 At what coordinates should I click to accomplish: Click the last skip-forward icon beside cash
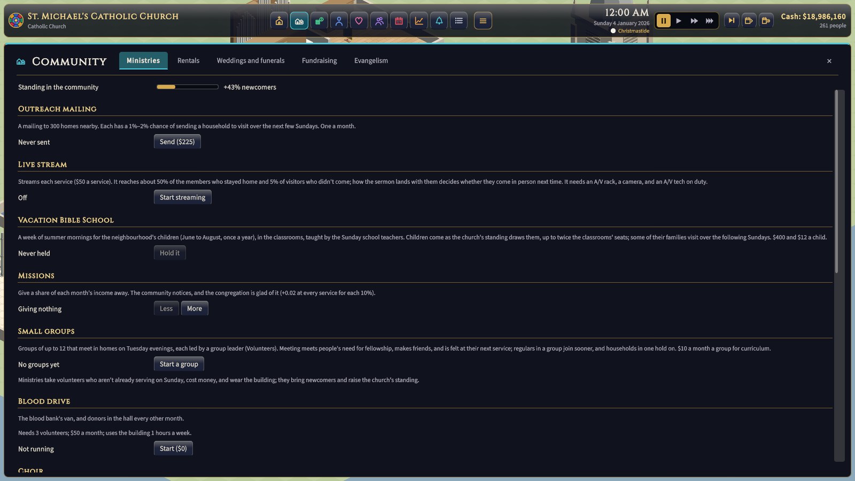point(766,21)
